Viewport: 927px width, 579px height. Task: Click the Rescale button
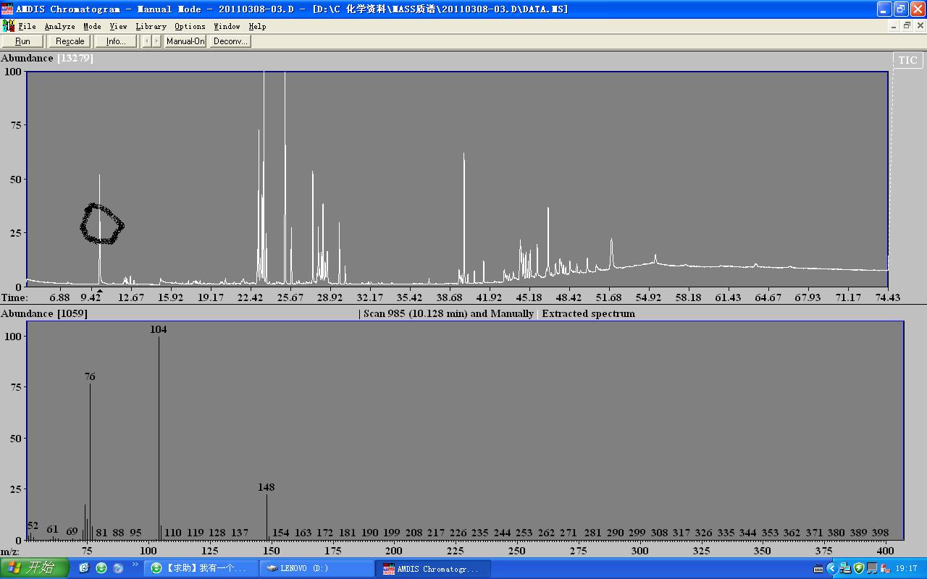pyautogui.click(x=70, y=41)
